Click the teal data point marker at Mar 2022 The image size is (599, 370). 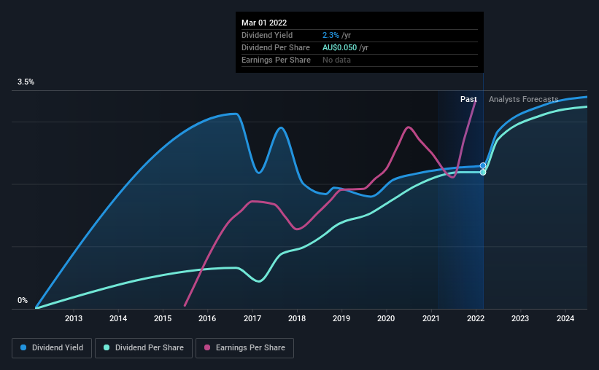[x=483, y=173]
